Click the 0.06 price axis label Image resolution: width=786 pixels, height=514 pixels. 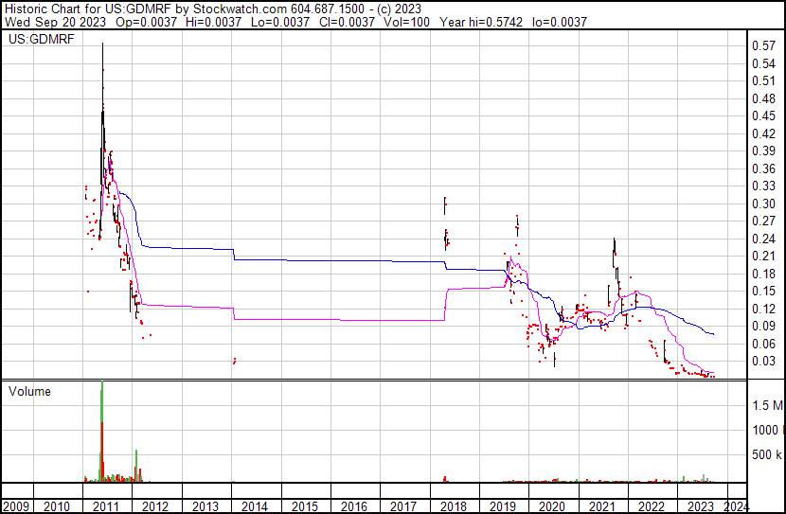point(763,345)
